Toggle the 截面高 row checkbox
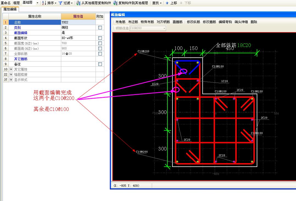The height and width of the screenshot is (201, 296). click(x=100, y=49)
